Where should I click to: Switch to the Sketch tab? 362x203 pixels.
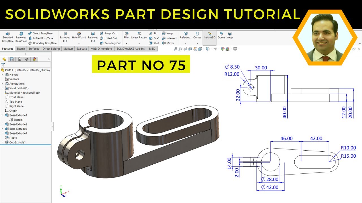[21, 49]
